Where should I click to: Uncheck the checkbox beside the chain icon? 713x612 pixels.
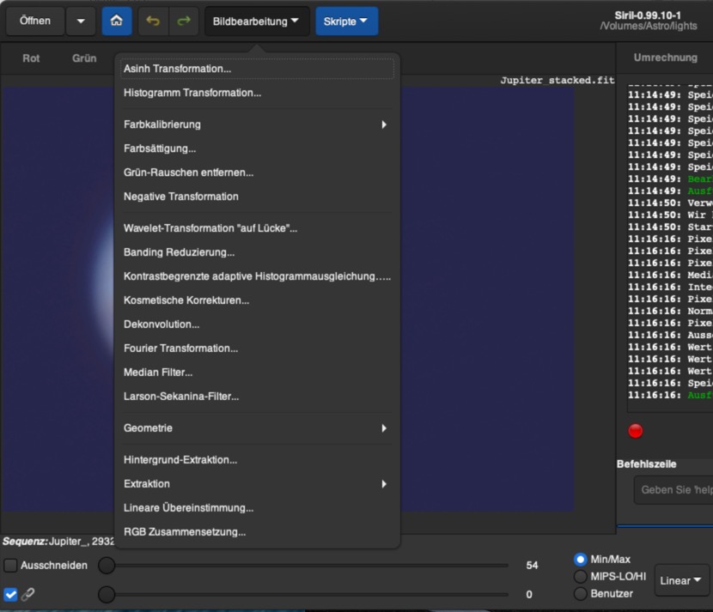[x=10, y=594]
